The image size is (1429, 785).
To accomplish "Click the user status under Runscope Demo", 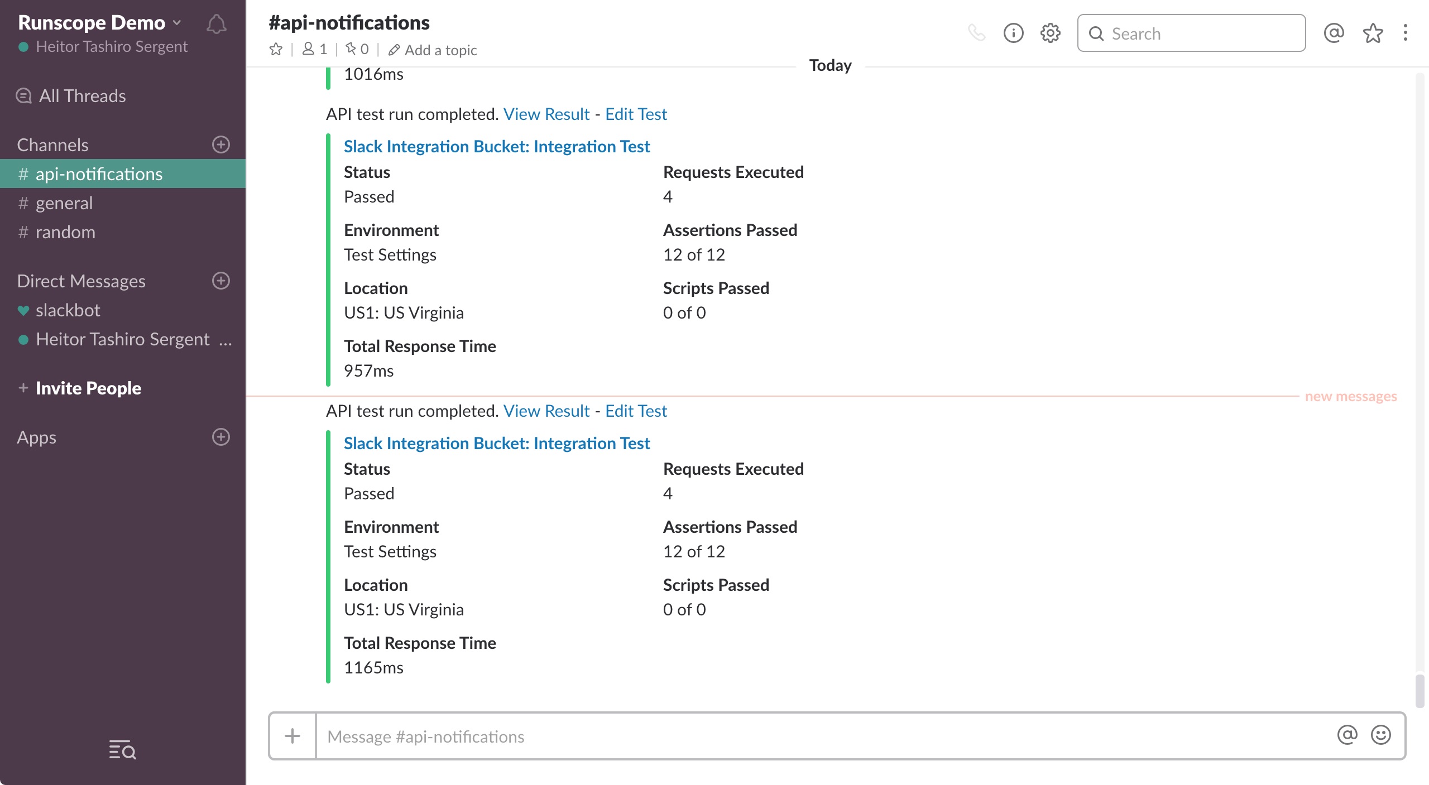I will click(x=103, y=46).
